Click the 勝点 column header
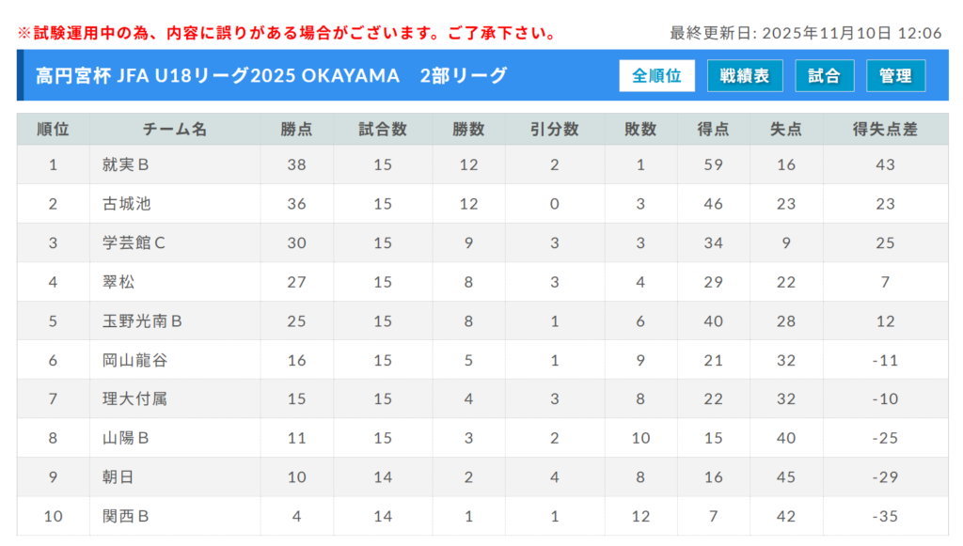 296,130
